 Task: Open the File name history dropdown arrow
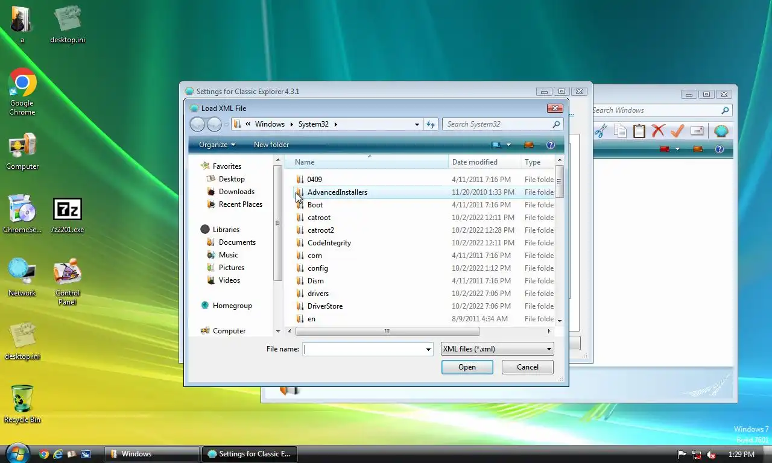(x=428, y=349)
